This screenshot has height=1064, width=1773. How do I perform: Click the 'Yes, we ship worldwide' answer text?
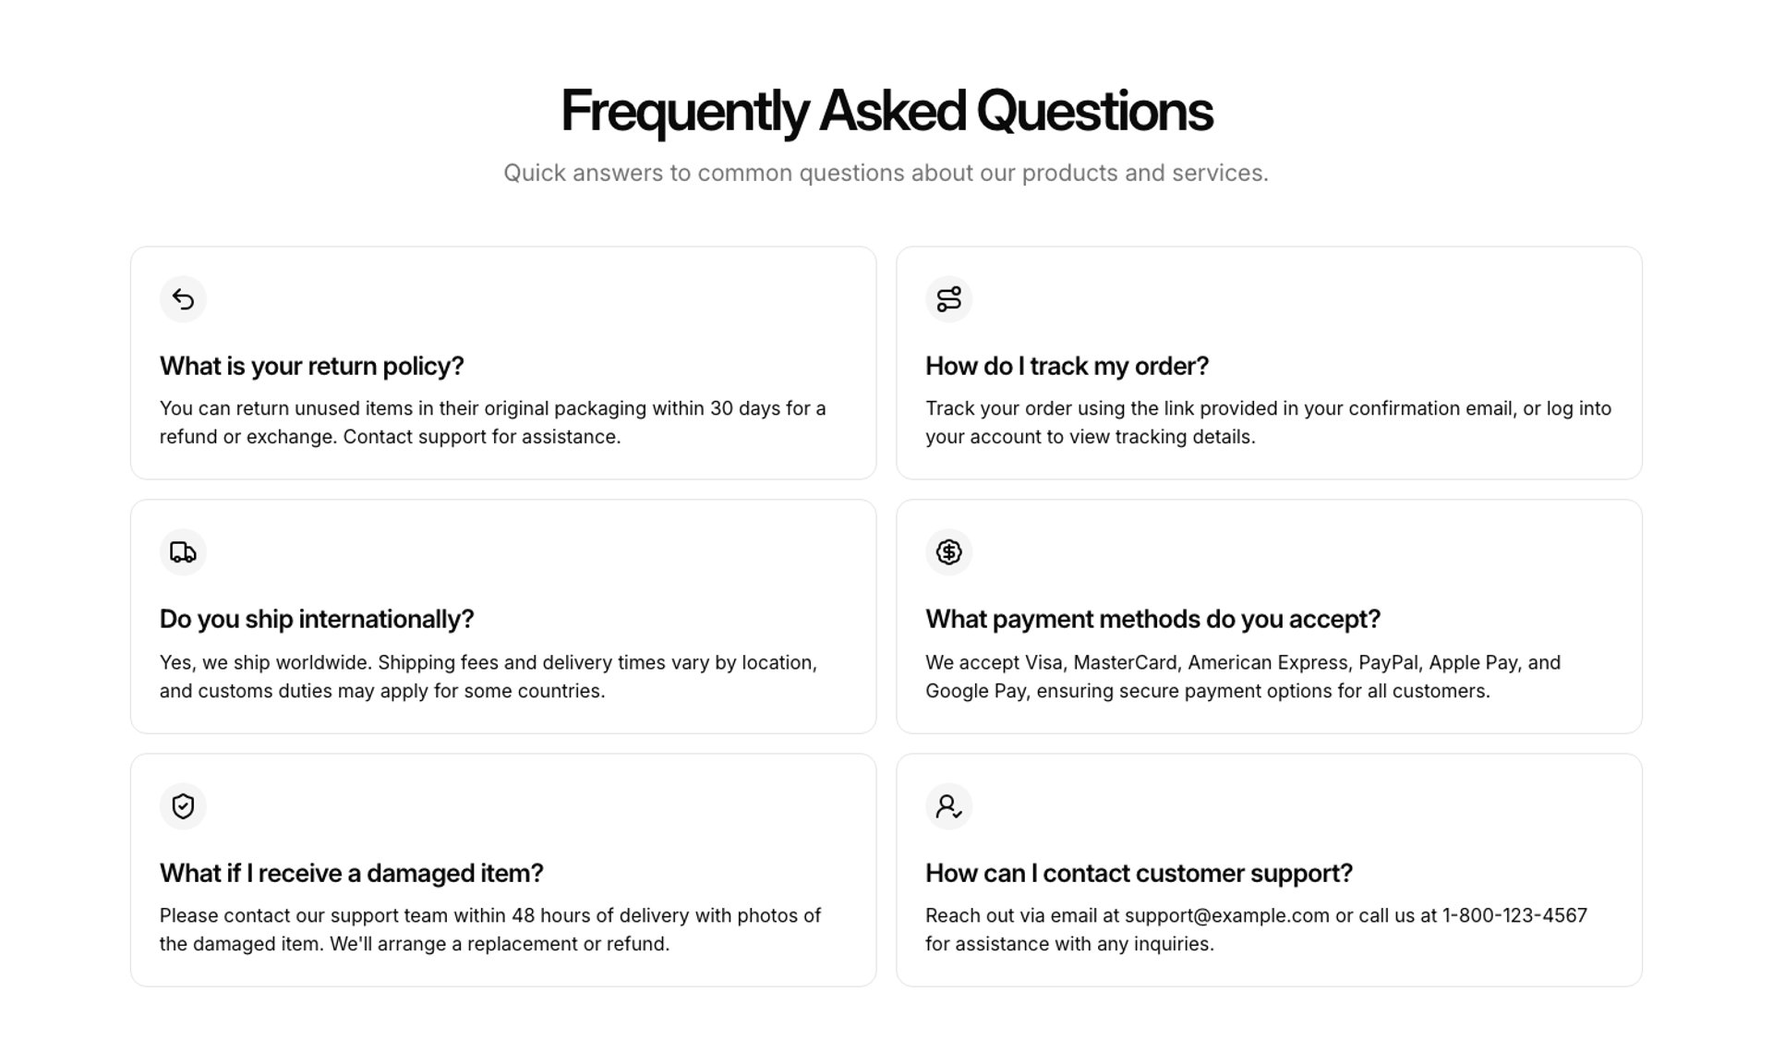click(488, 676)
